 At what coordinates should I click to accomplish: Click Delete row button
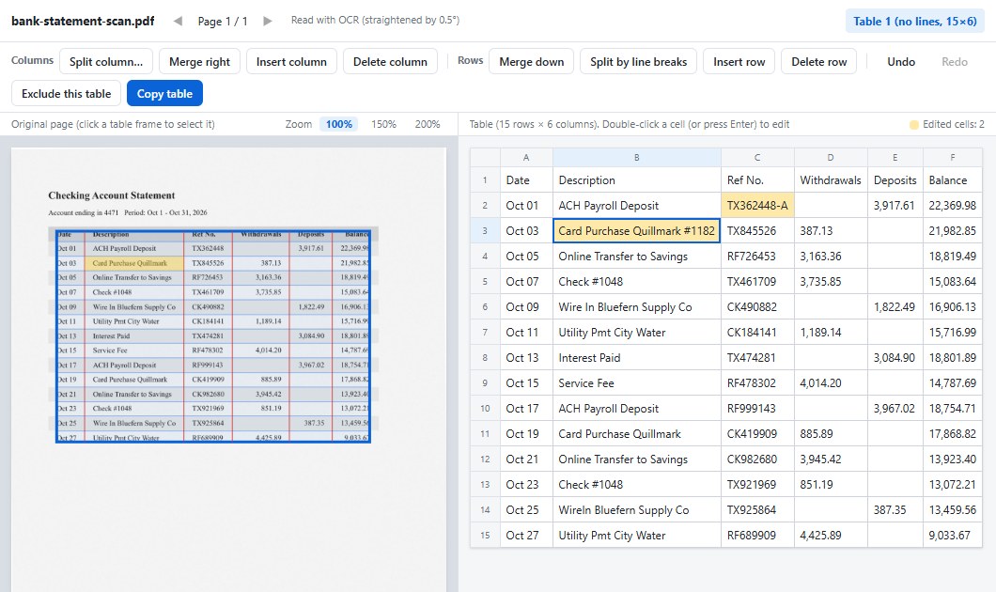click(x=818, y=62)
